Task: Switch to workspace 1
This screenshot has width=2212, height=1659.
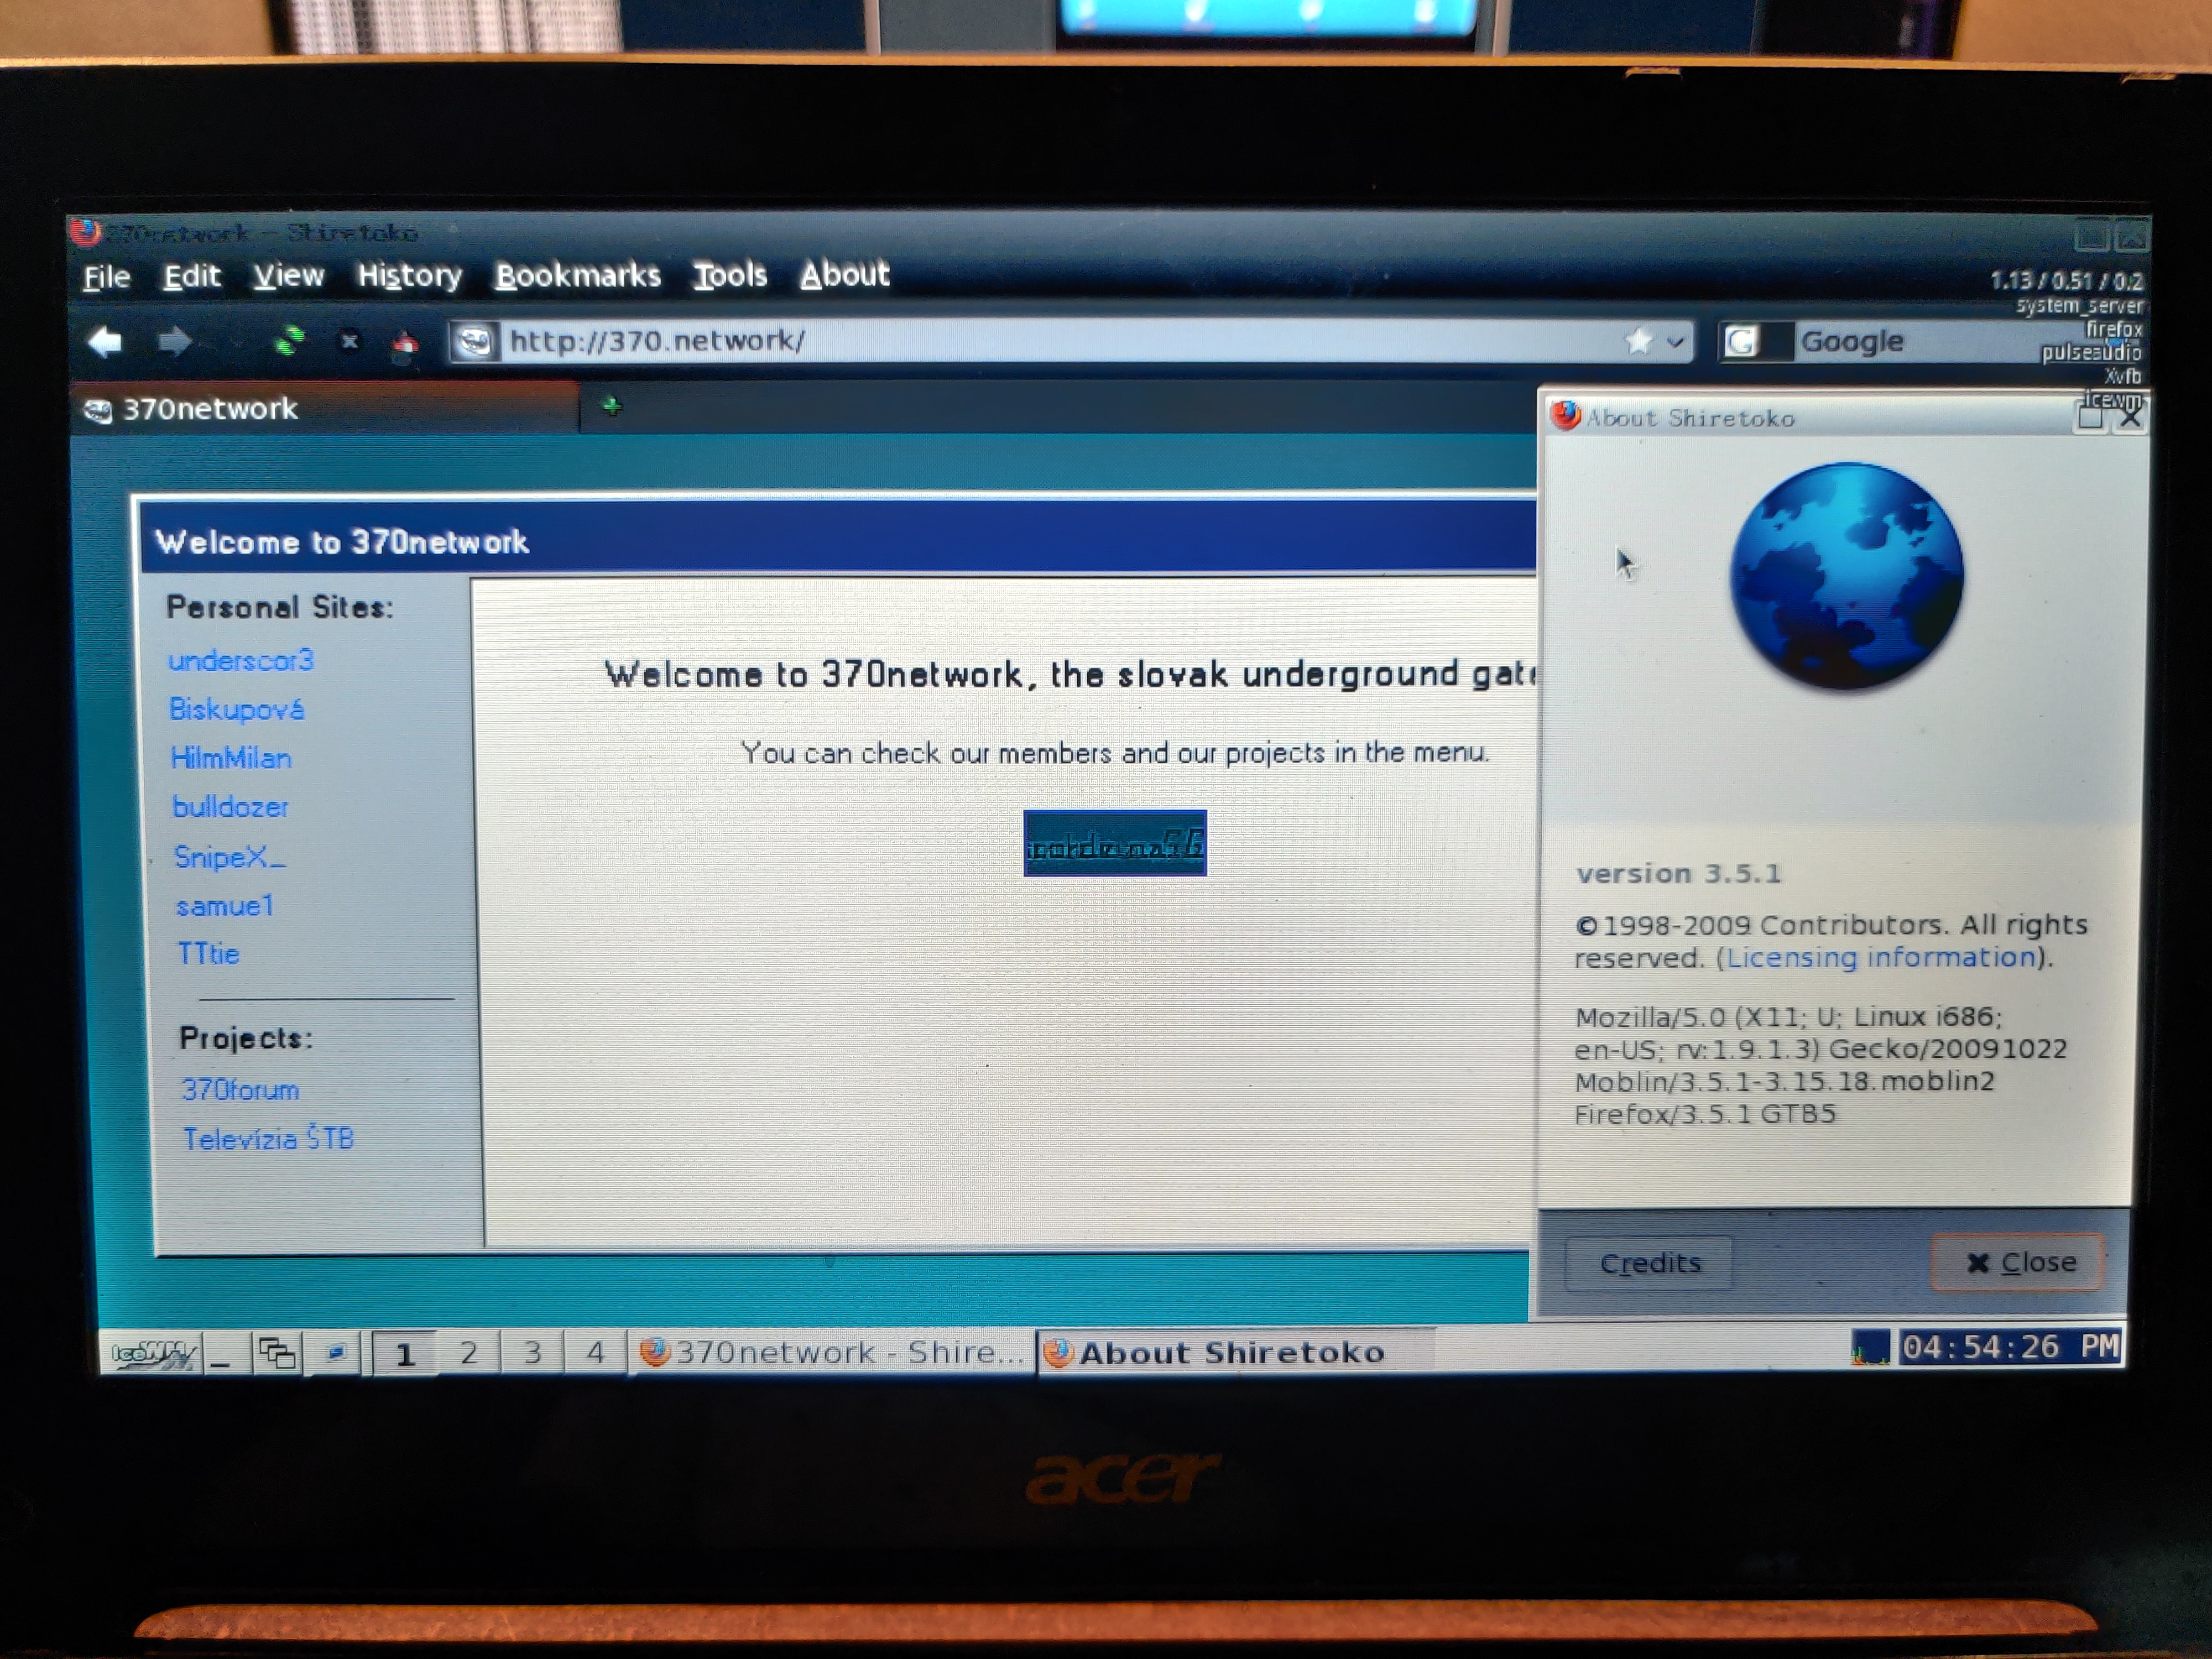Action: (x=404, y=1354)
